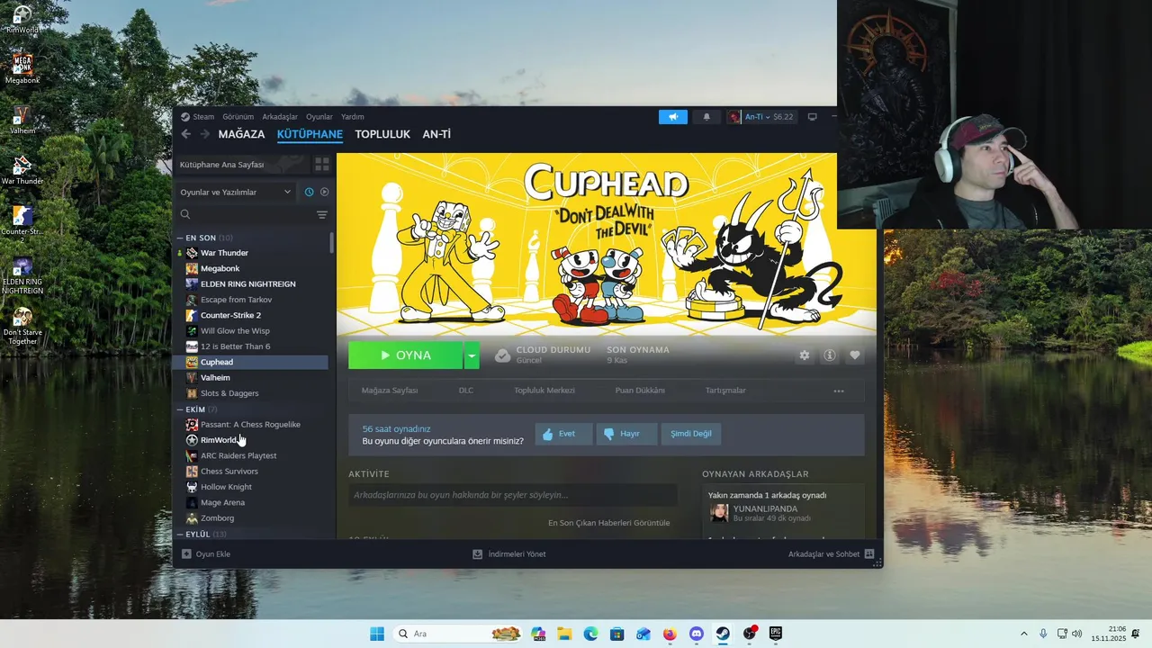1152x648 pixels.
Task: Open the dropdown arrow beside OYNA
Action: click(472, 355)
